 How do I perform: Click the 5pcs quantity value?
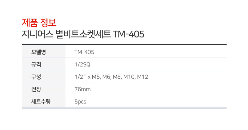pos(80,102)
